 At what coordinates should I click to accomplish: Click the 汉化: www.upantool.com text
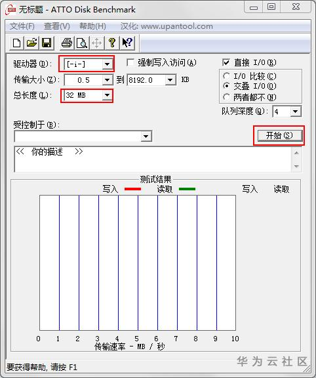tap(167, 26)
